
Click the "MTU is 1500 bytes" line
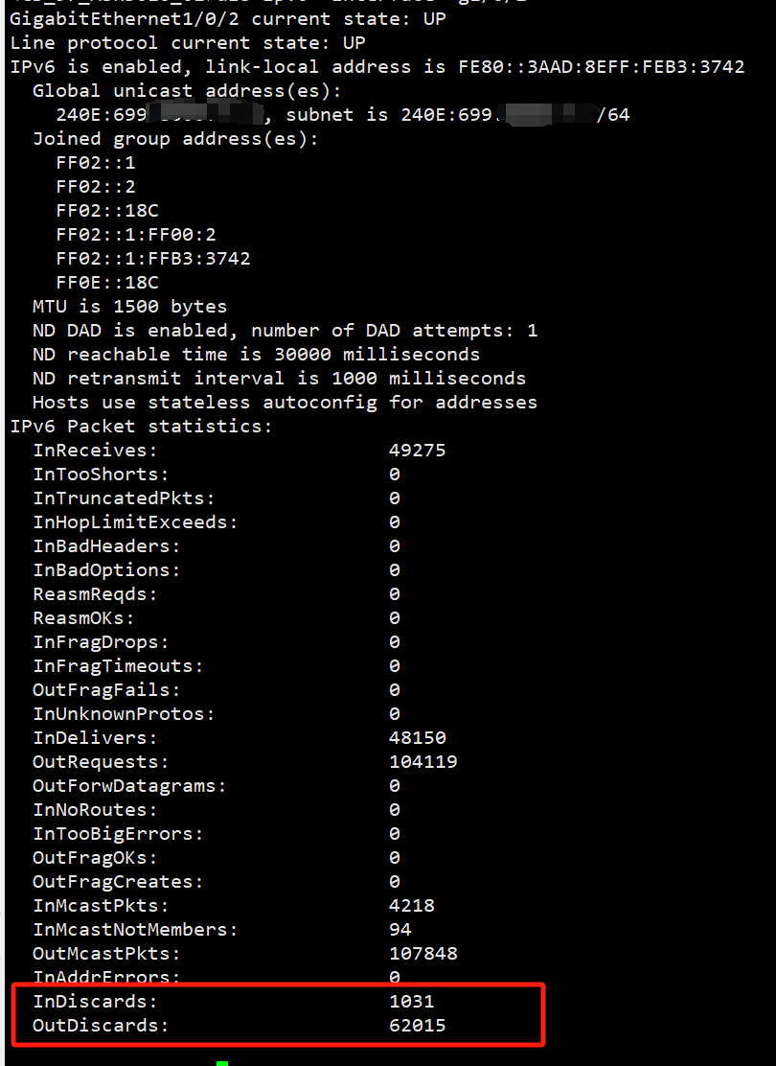coord(129,307)
